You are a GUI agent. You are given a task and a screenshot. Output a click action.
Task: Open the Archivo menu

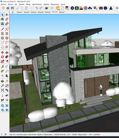(x=4, y=4)
